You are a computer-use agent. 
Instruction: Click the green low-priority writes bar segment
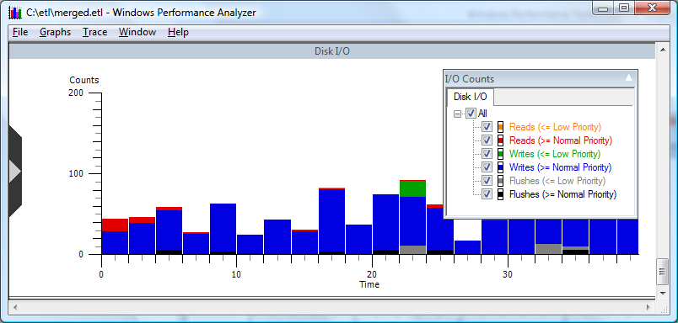coord(412,189)
